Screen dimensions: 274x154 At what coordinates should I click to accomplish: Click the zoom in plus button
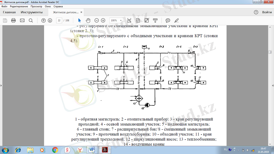coord(103,21)
